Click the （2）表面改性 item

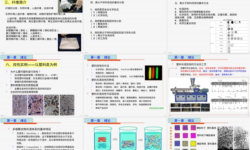(100, 27)
